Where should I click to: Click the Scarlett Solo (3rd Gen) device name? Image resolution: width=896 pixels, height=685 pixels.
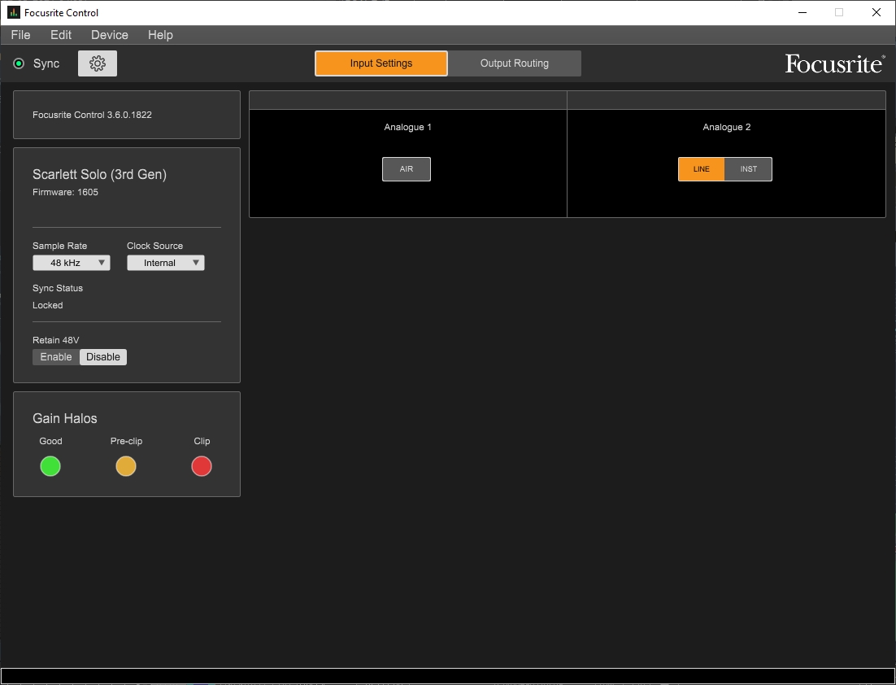click(x=99, y=174)
